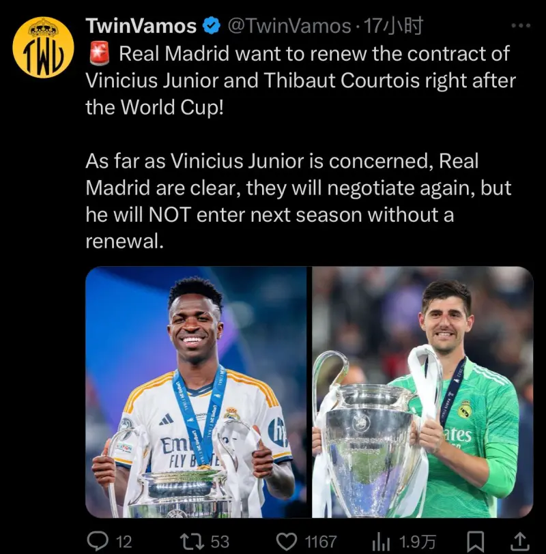Image resolution: width=546 pixels, height=554 pixels.
Task: Click the reply count 12
Action: pos(124,542)
